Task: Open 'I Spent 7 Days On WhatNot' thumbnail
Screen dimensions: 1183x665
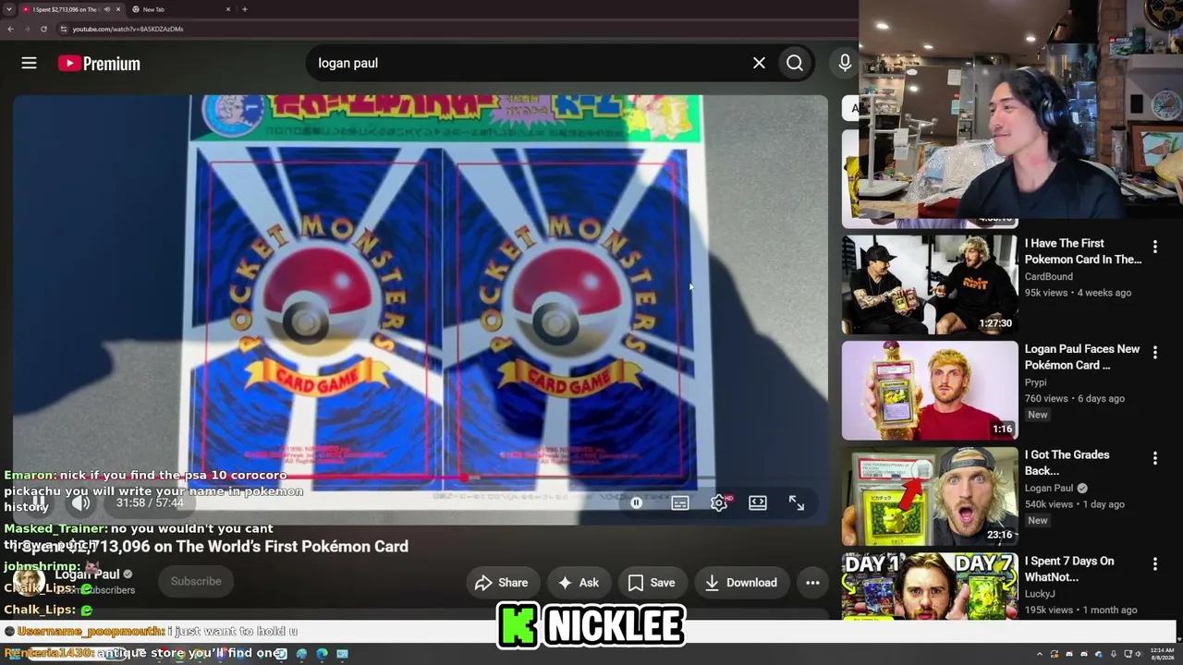Action: point(930,587)
